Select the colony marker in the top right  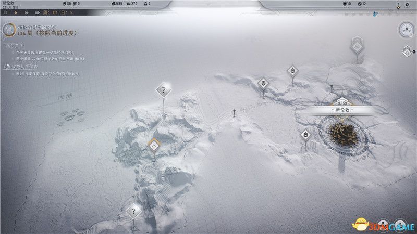(x=357, y=46)
